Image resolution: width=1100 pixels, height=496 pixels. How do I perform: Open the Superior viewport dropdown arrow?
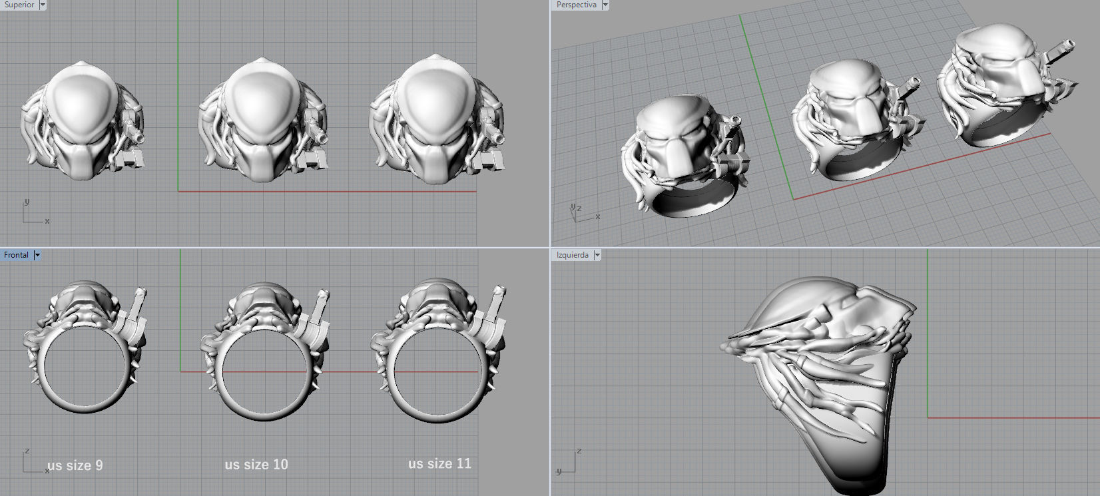[43, 5]
